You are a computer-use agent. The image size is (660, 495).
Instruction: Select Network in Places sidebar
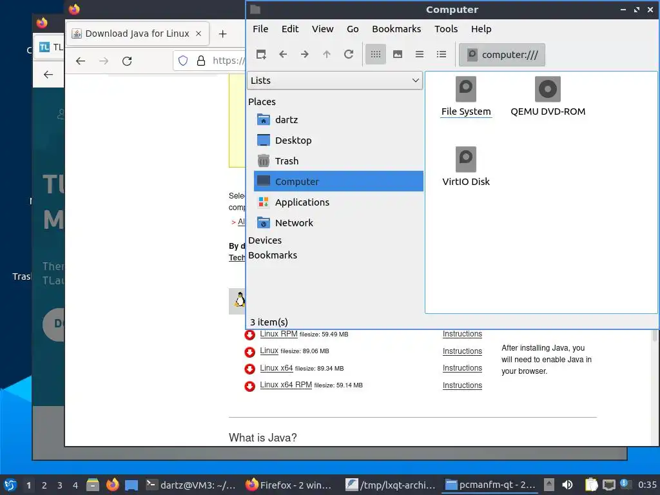click(x=338, y=223)
